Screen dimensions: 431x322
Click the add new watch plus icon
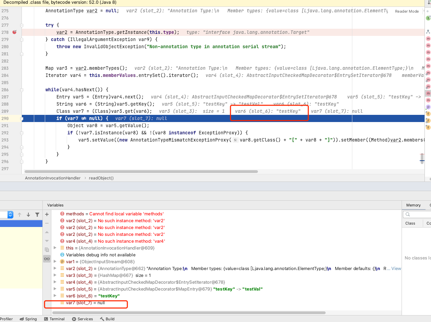pyautogui.click(x=47, y=215)
